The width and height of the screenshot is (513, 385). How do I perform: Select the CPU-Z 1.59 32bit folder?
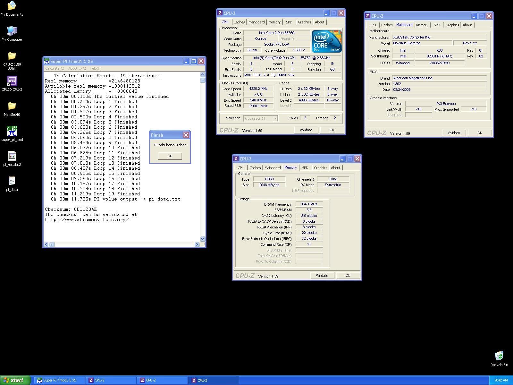tap(12, 61)
